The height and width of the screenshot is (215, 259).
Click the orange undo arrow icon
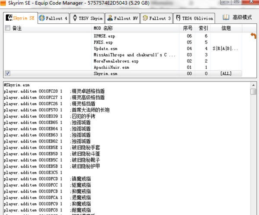click(253, 35)
